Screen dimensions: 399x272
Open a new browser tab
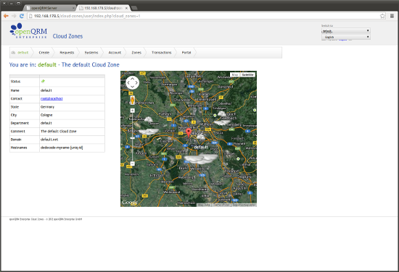[x=134, y=8]
